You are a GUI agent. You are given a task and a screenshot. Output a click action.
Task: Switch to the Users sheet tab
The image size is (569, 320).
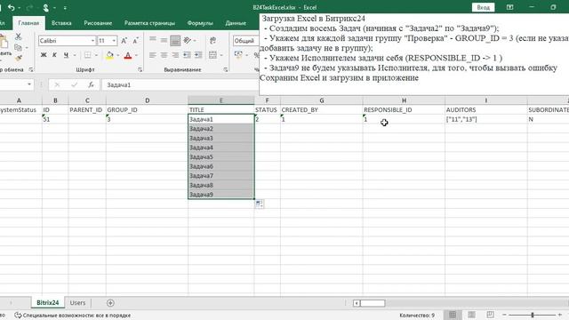point(77,302)
